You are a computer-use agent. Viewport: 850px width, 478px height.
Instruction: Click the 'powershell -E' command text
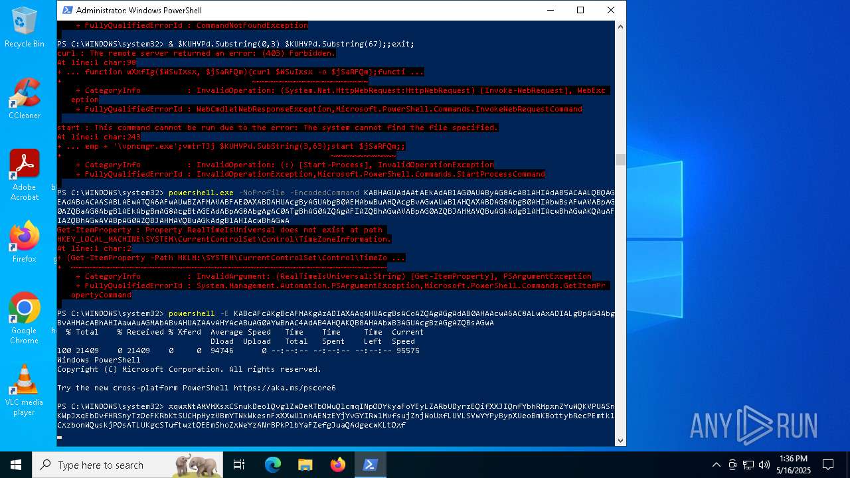(x=199, y=313)
